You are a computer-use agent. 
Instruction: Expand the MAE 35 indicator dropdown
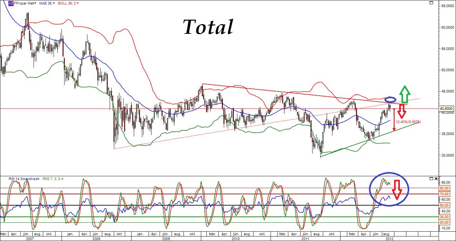47,3
